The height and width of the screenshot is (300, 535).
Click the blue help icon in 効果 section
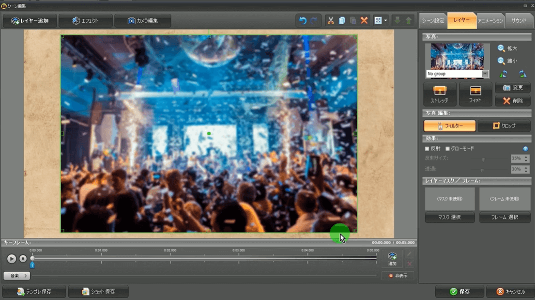click(525, 149)
